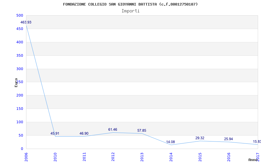Click the 'Anno' x-axis title
Image resolution: width=261 pixels, height=163 pixels.
[253, 160]
